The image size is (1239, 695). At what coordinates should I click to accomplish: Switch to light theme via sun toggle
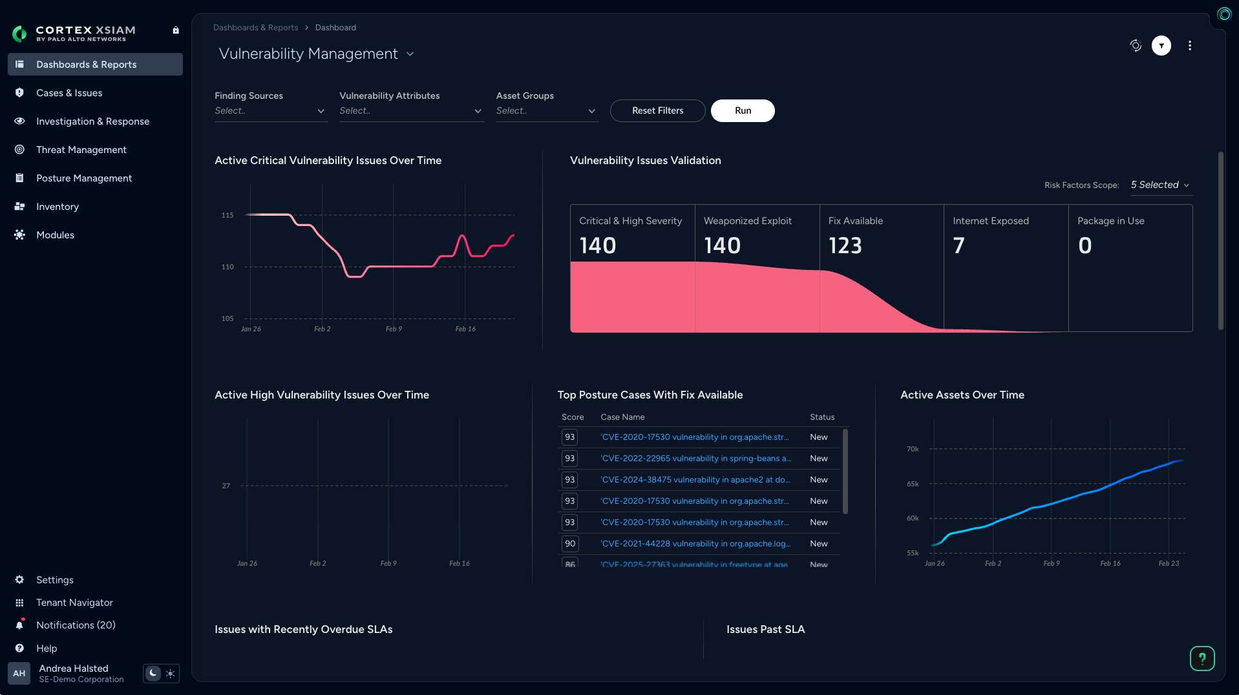pos(170,674)
